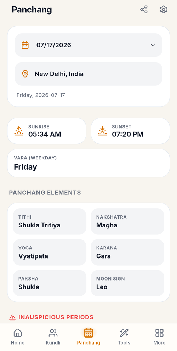177x351 pixels.
Task: Tap the Nakshatra Magha card
Action: [x=127, y=221]
